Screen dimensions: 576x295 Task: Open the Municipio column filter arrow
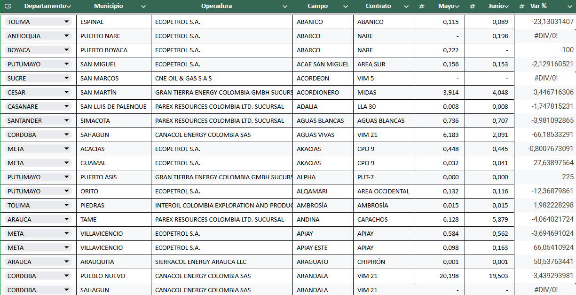[143, 7]
